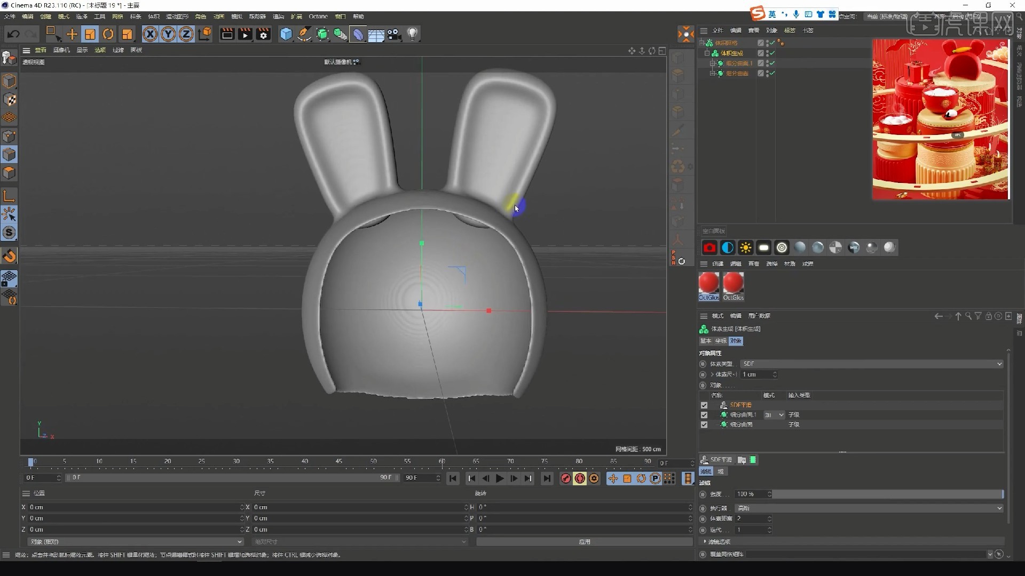Expand the 细分曲面.1 tree node

tap(712, 63)
